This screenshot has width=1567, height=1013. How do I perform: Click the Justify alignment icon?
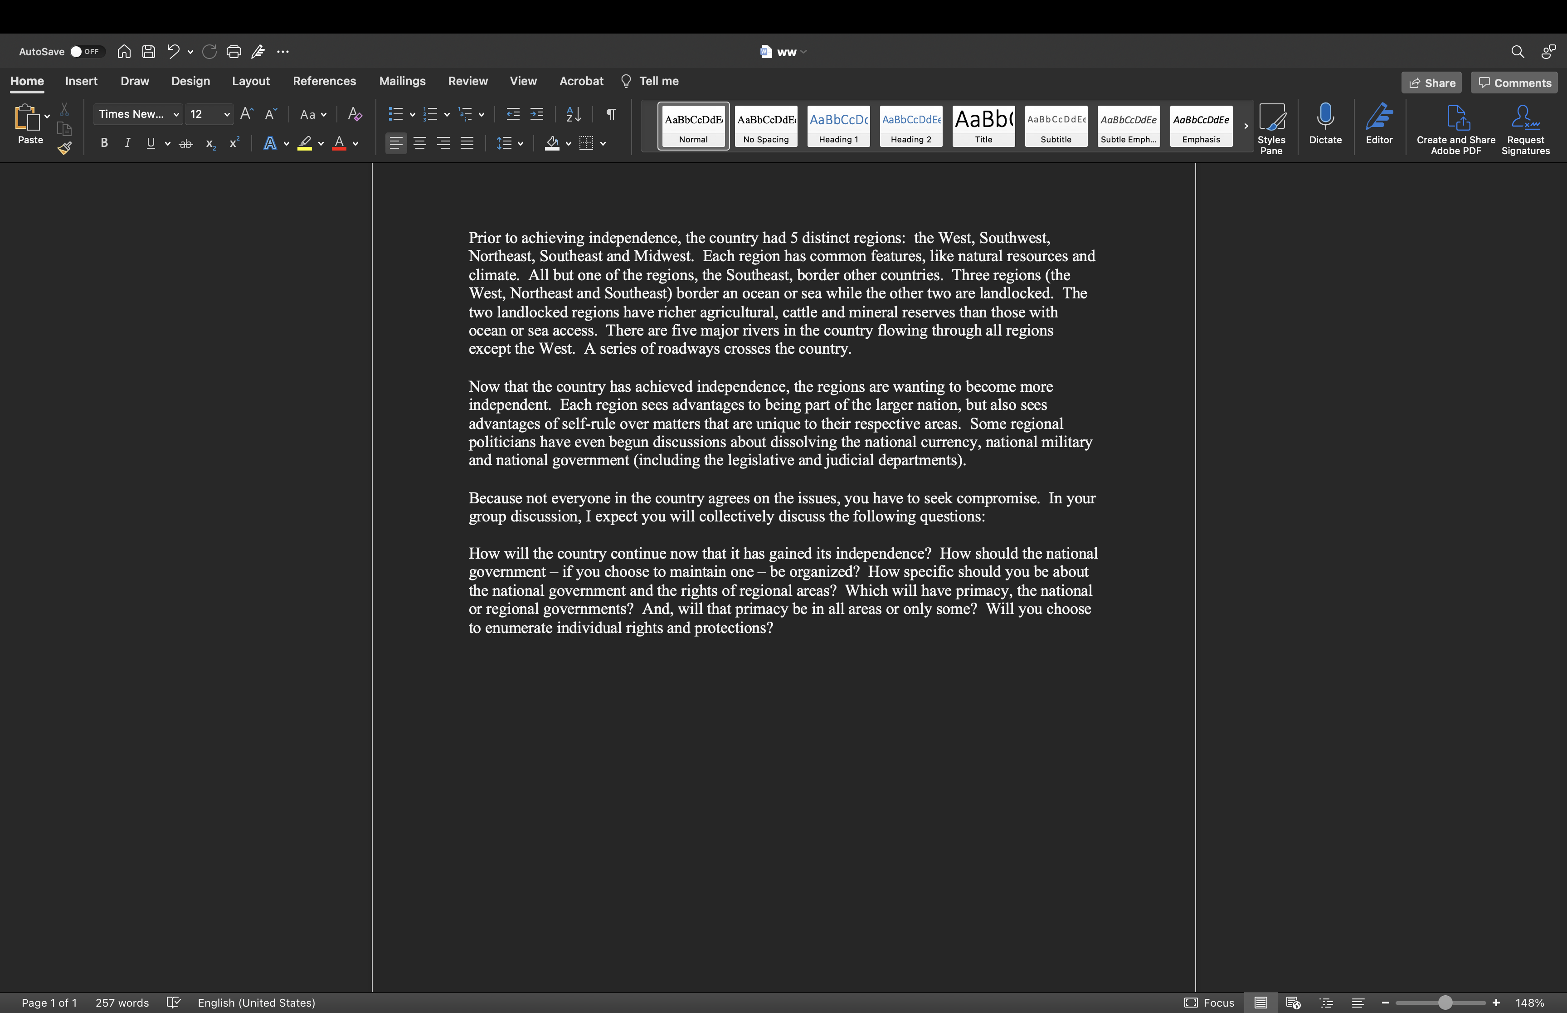coord(467,143)
